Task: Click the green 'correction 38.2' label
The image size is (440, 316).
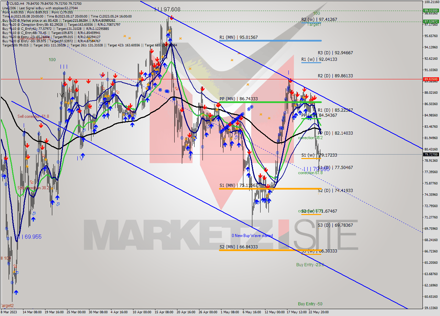Action: pyautogui.click(x=310, y=138)
